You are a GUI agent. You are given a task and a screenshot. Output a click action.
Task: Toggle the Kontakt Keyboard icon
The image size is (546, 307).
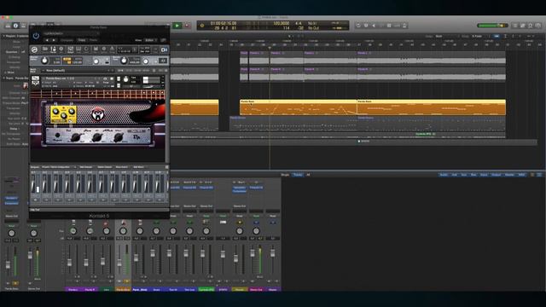coord(78,49)
